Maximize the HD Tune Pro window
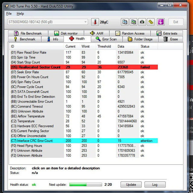 [169, 5]
